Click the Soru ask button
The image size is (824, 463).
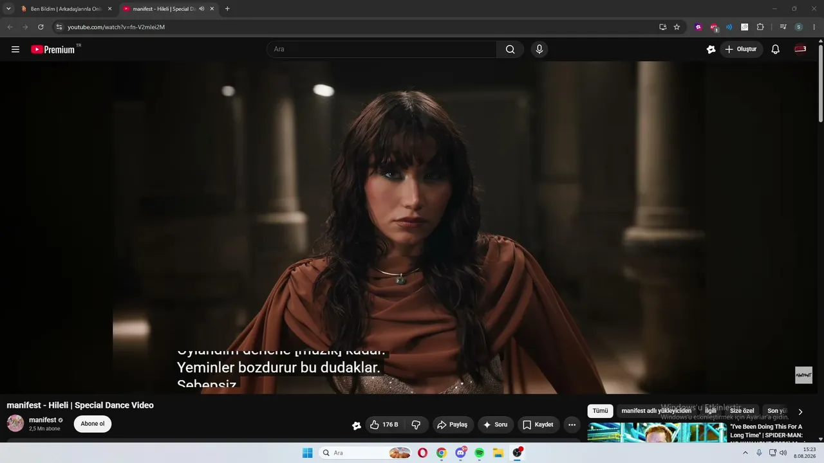coord(496,425)
